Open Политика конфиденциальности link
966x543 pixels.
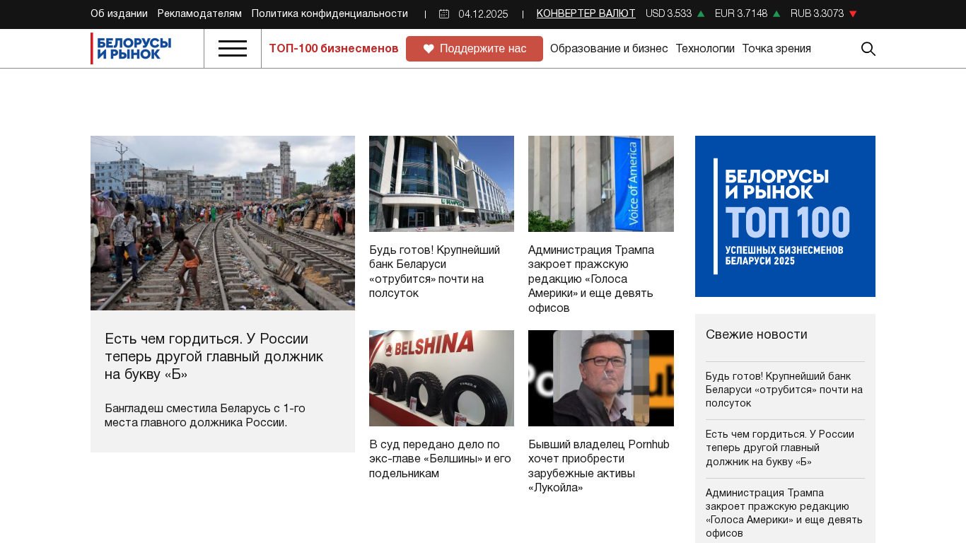pos(330,13)
